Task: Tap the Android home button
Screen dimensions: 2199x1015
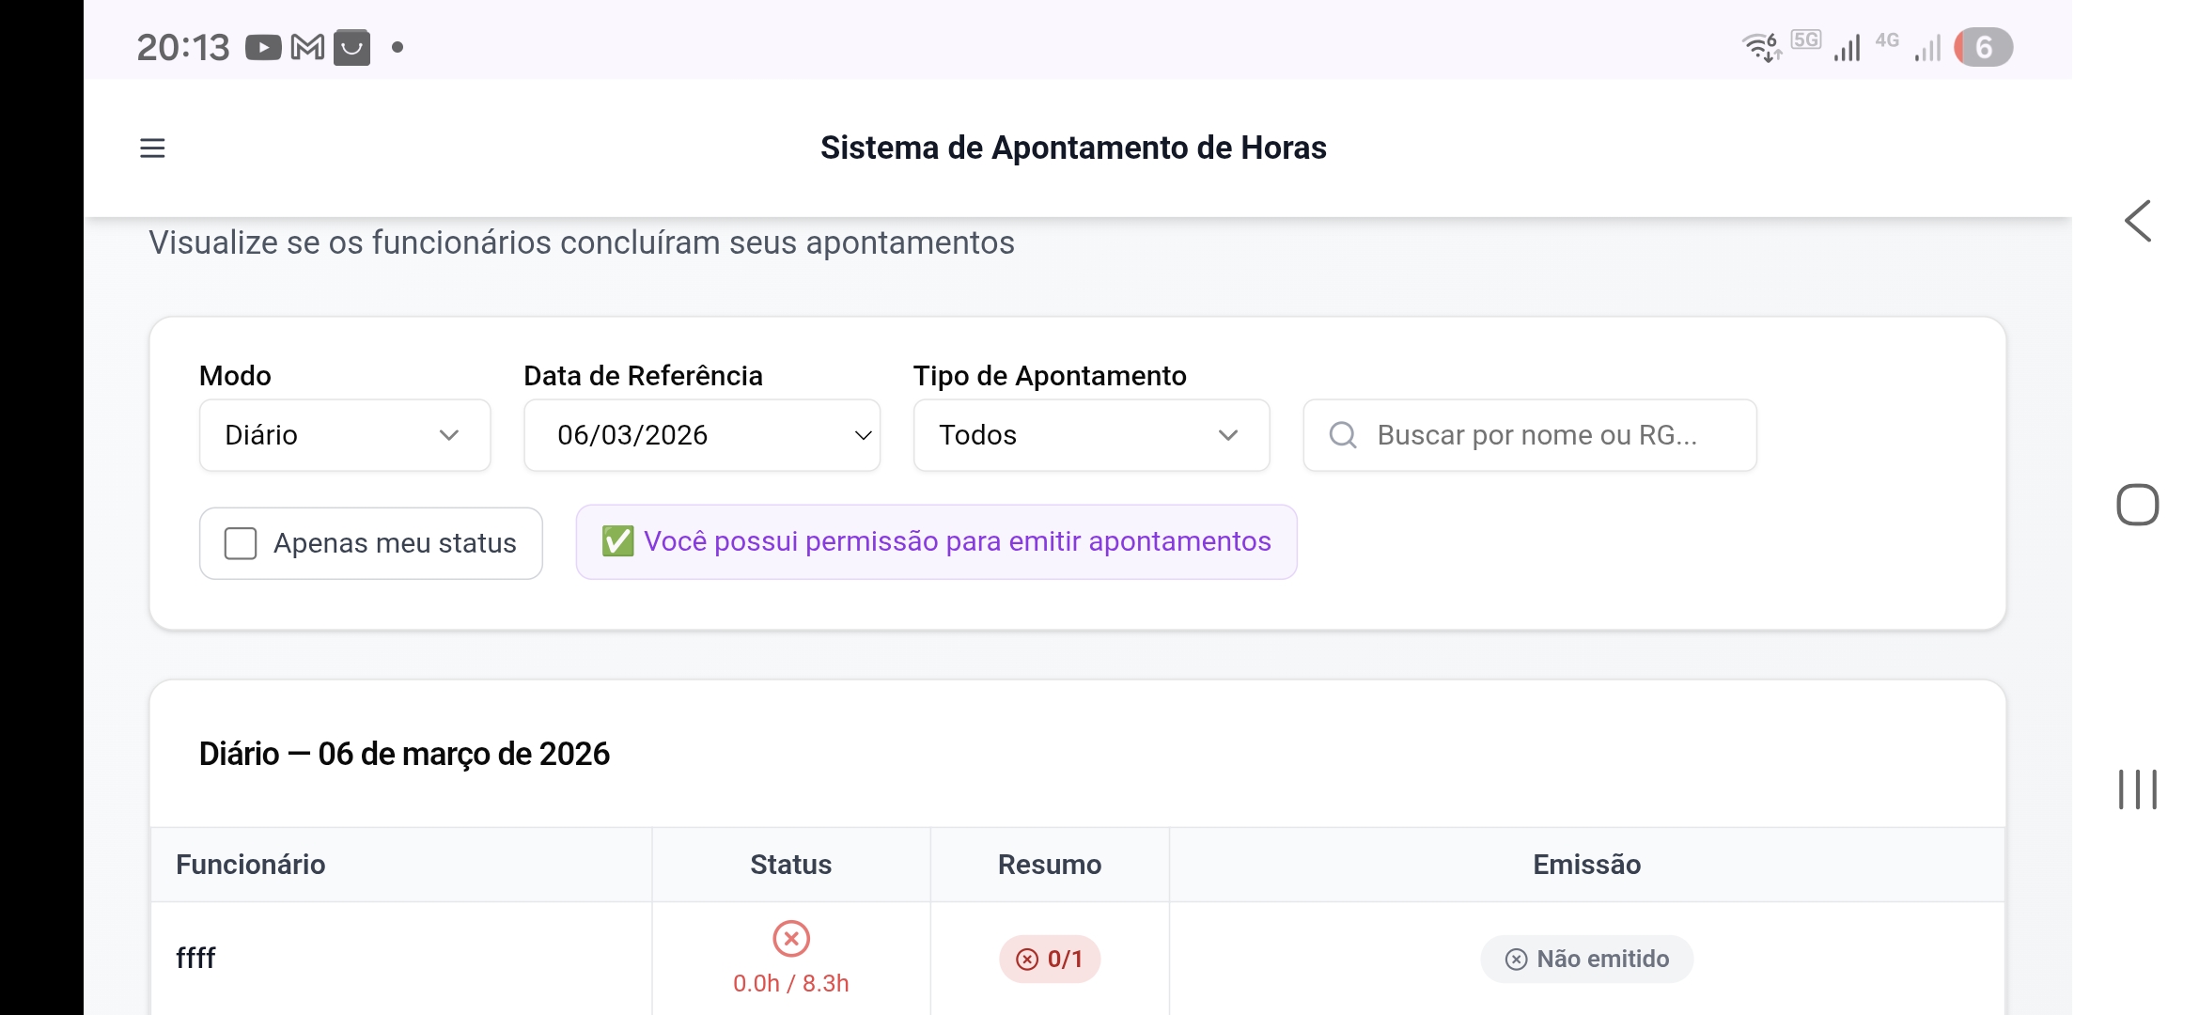Action: tap(2138, 505)
